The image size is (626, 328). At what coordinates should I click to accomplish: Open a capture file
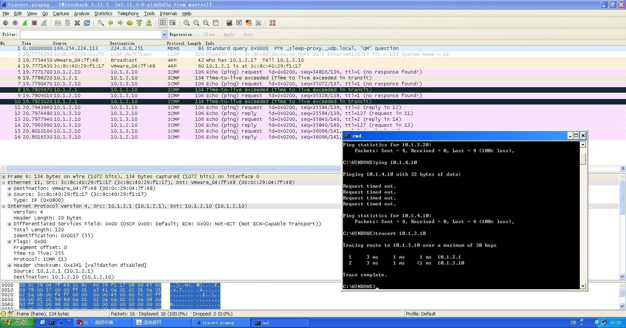[58, 23]
